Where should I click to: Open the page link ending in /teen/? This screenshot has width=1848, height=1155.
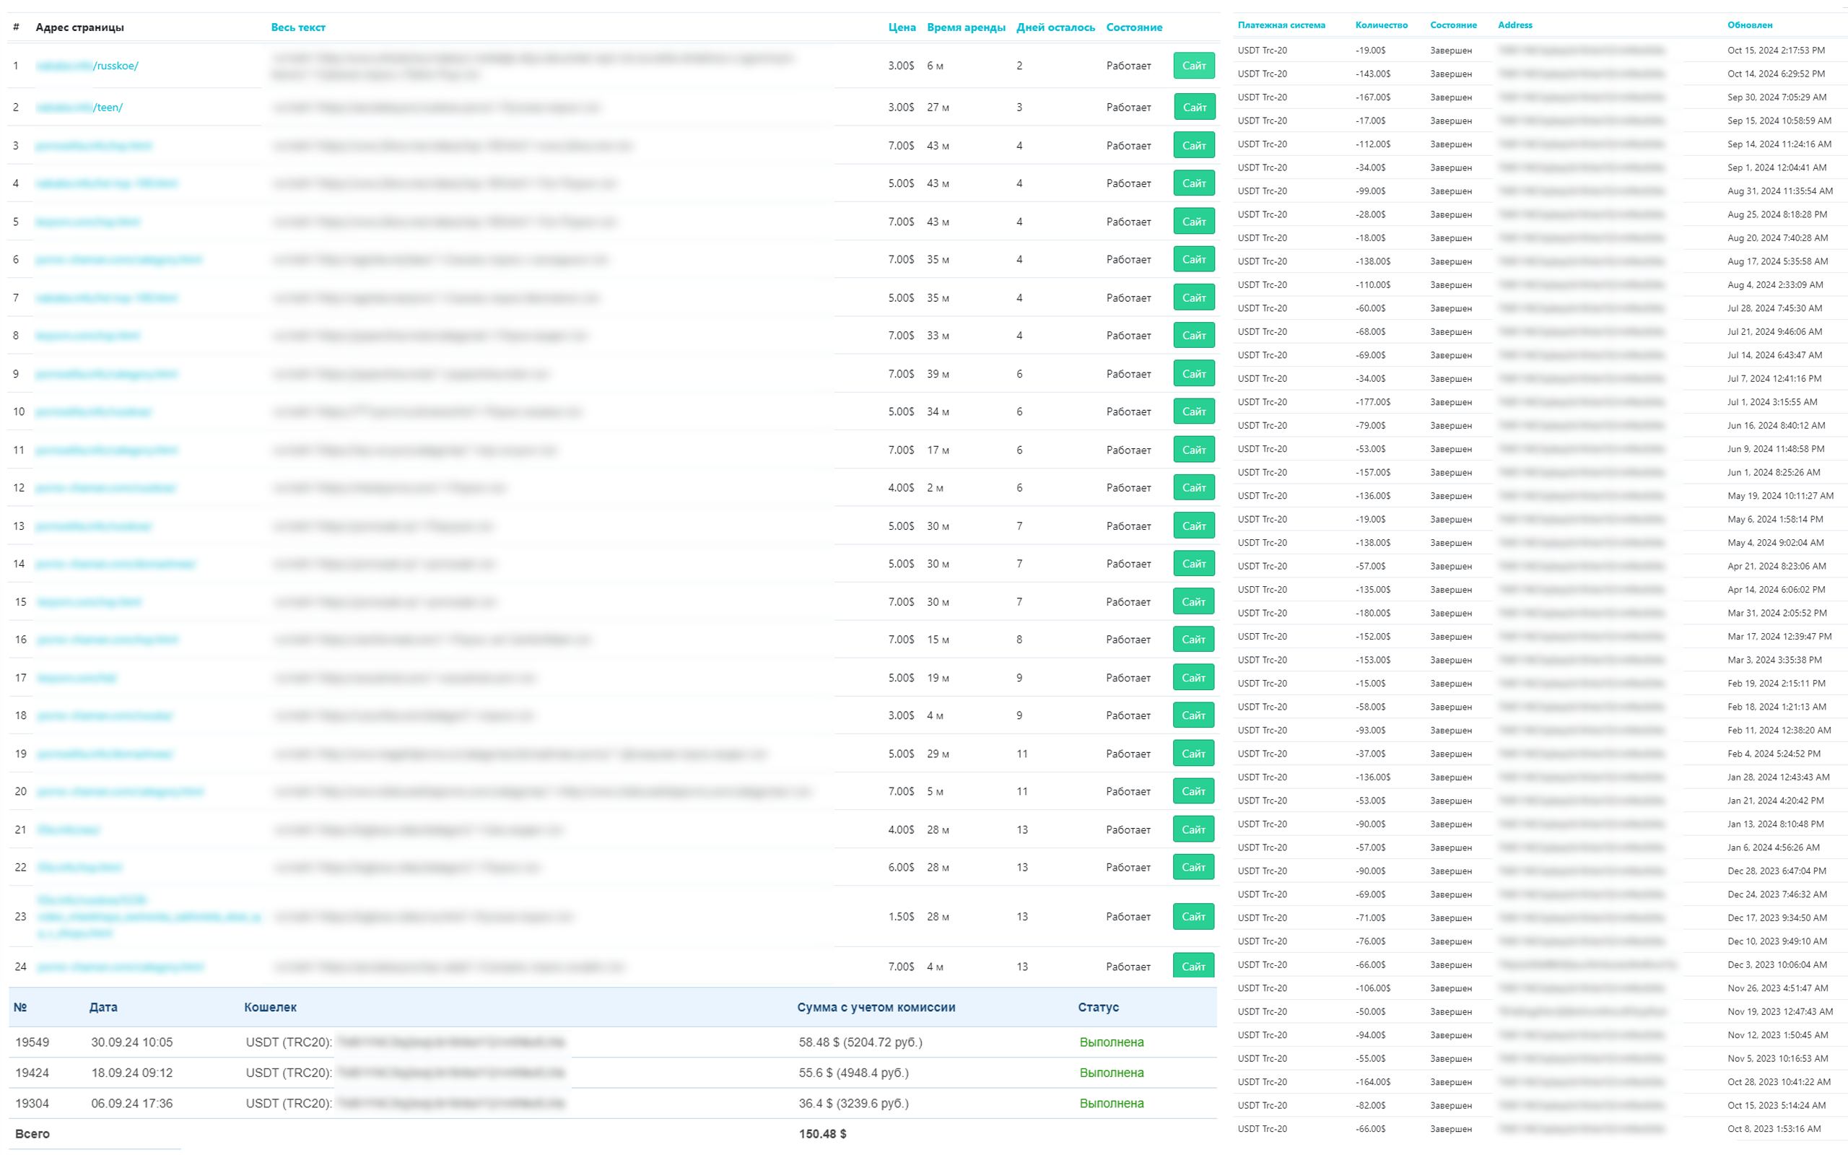coord(79,108)
